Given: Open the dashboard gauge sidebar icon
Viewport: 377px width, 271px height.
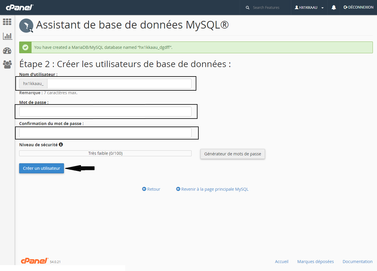Looking at the screenshot, I should pos(7,51).
